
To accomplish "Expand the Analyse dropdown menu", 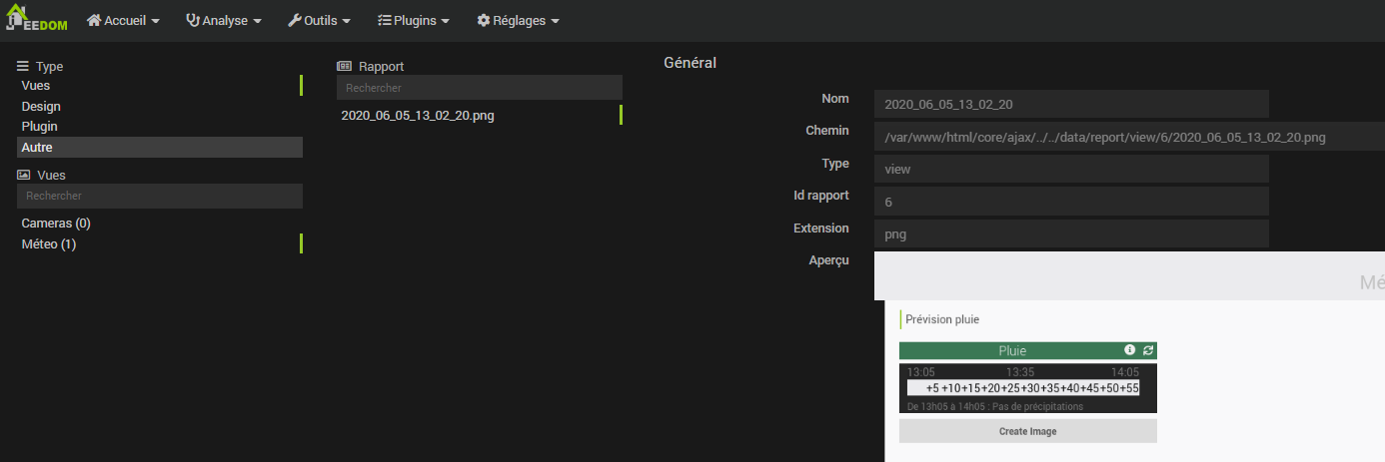I will pos(224,21).
